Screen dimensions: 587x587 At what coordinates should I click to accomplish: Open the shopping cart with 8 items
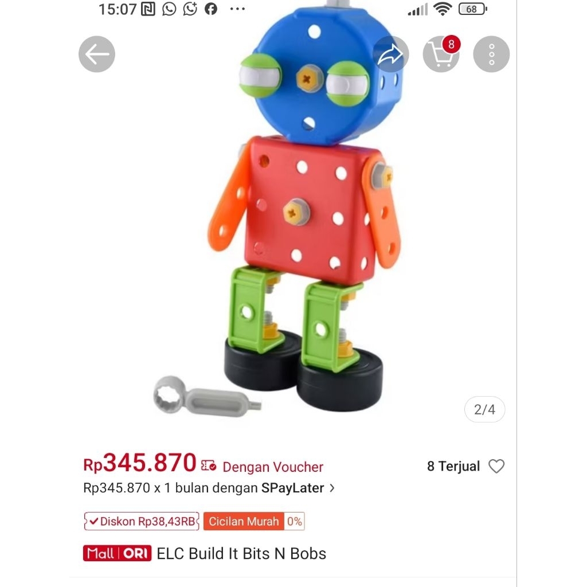(441, 54)
